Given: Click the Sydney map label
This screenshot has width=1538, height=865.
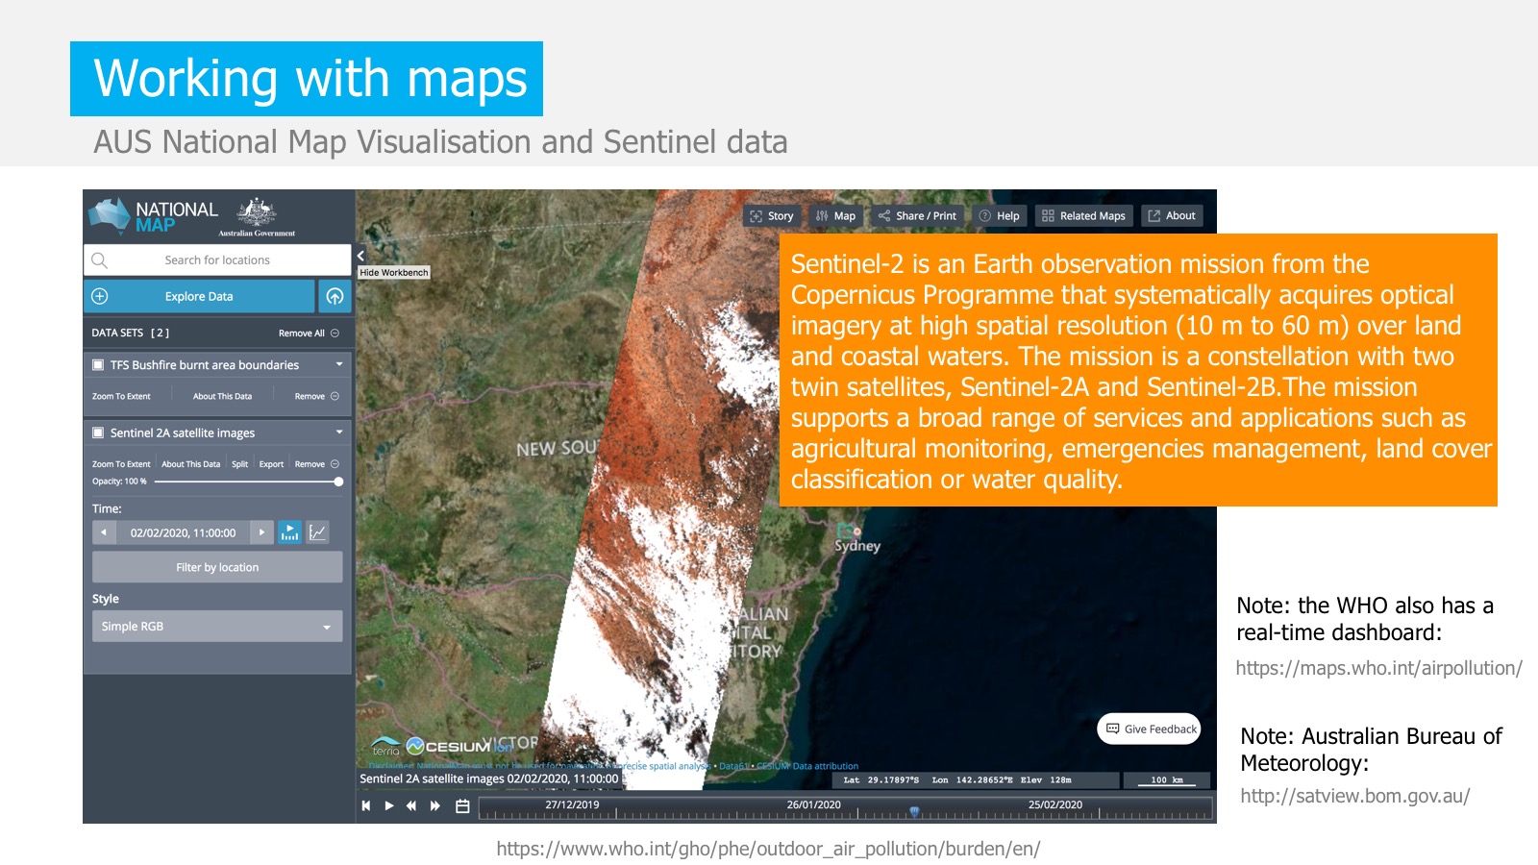Looking at the screenshot, I should pos(857,546).
